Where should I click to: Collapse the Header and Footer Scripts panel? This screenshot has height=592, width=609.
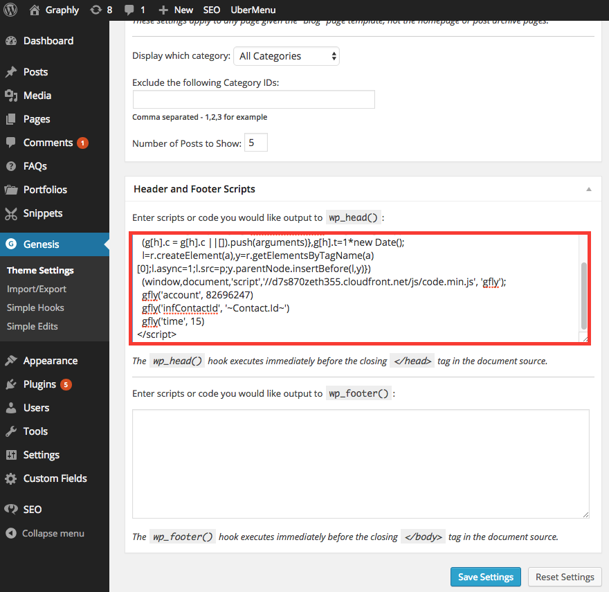[x=589, y=189]
